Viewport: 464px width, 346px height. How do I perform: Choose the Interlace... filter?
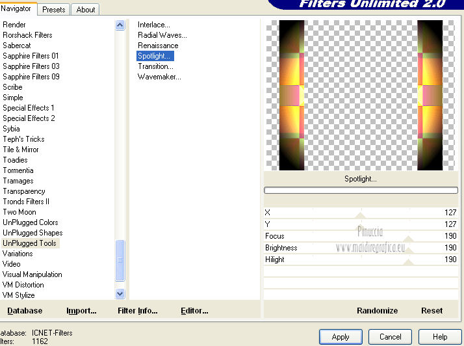(154, 25)
